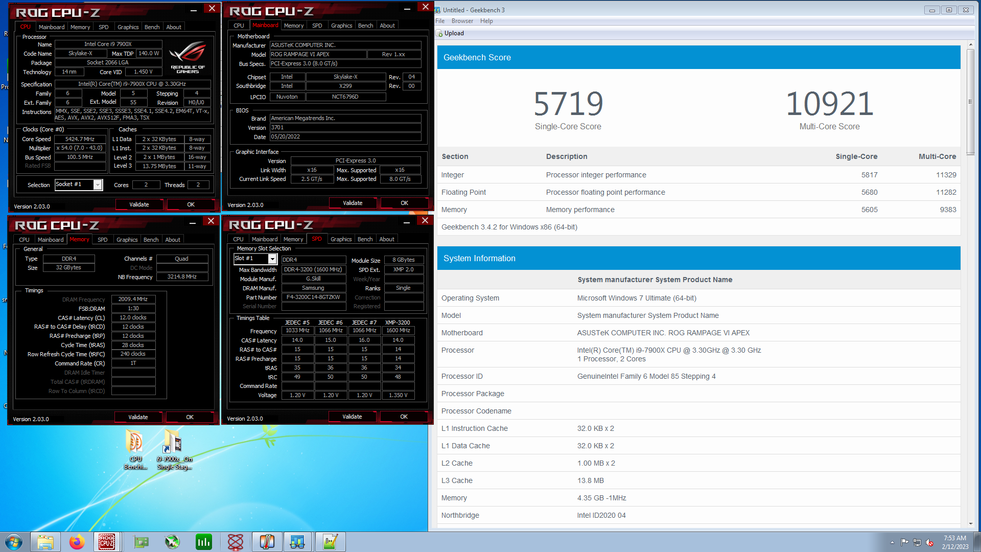Click OK in the SPD window
This screenshot has height=552, width=981.
click(404, 417)
